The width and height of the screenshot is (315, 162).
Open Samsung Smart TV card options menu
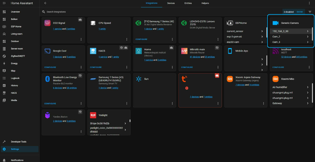pos(127,104)
